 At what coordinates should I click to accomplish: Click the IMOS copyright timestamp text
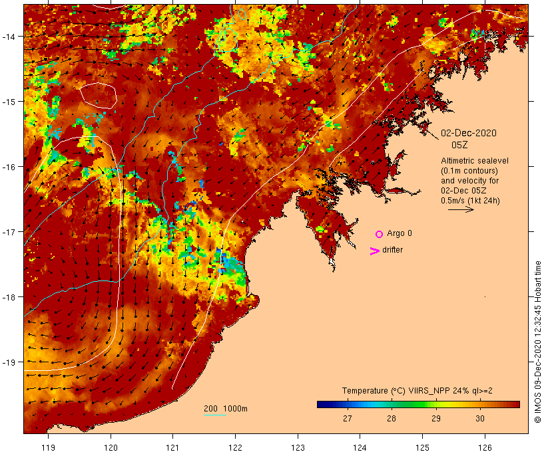point(537,342)
